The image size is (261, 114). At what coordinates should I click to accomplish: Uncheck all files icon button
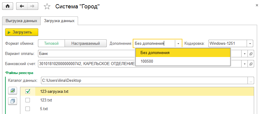coord(13,101)
